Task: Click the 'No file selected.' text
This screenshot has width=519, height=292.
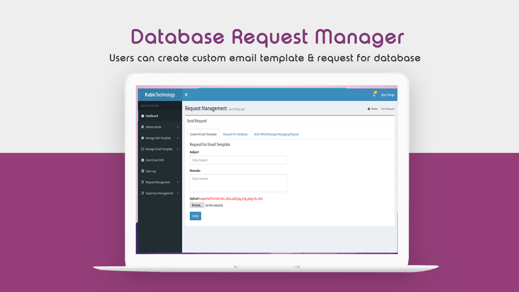Action: [214, 205]
